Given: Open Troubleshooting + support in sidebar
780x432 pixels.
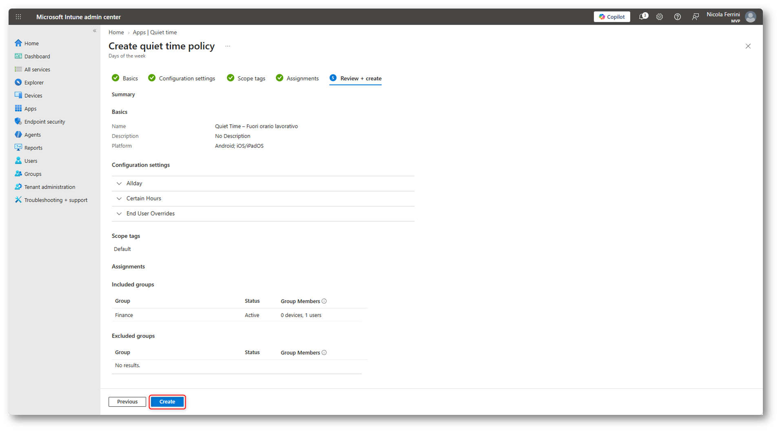Looking at the screenshot, I should pos(56,200).
